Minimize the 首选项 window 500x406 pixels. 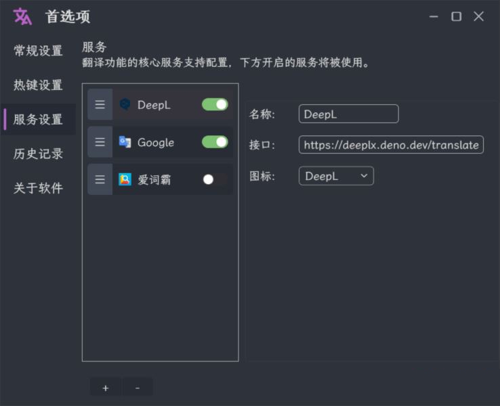[434, 16]
